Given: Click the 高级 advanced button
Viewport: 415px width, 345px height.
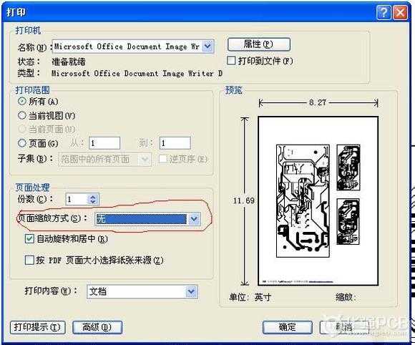Looking at the screenshot, I should [97, 327].
